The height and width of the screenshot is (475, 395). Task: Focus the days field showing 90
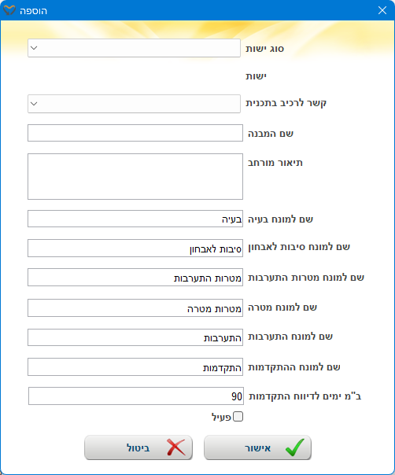(x=136, y=396)
